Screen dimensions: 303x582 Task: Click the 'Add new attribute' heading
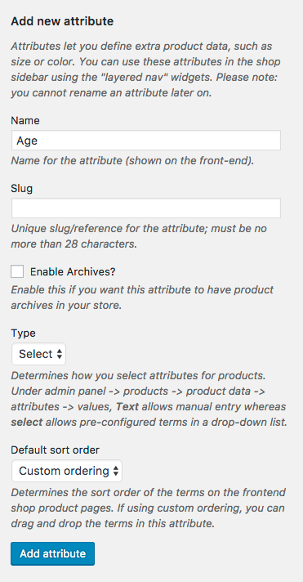click(62, 21)
